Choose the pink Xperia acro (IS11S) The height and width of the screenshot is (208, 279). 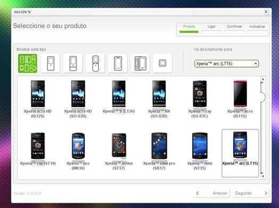(x=240, y=99)
